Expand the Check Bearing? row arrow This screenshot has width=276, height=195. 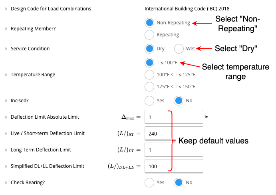click(x=6, y=183)
